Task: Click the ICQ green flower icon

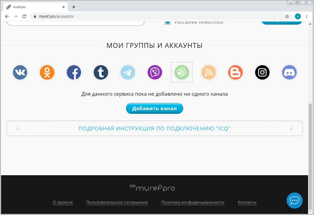Action: (182, 72)
